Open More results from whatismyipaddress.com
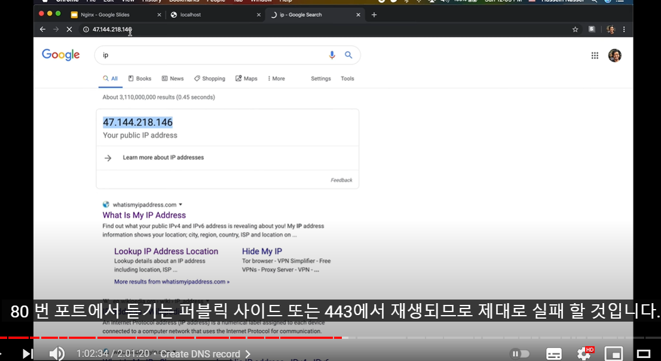This screenshot has height=361, width=661. (172, 282)
